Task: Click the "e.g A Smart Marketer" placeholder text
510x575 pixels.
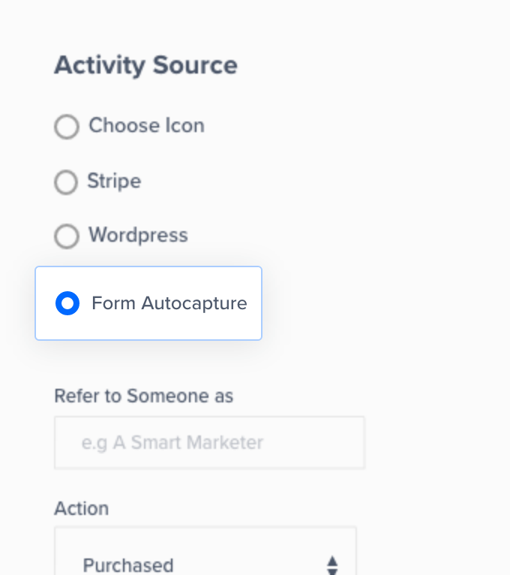Action: 172,443
